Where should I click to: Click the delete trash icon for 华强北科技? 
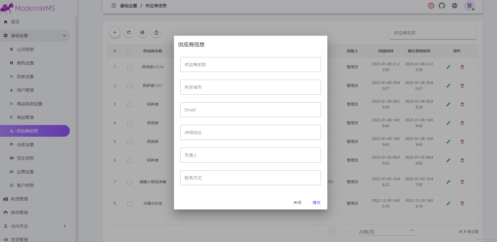pyautogui.click(x=462, y=203)
